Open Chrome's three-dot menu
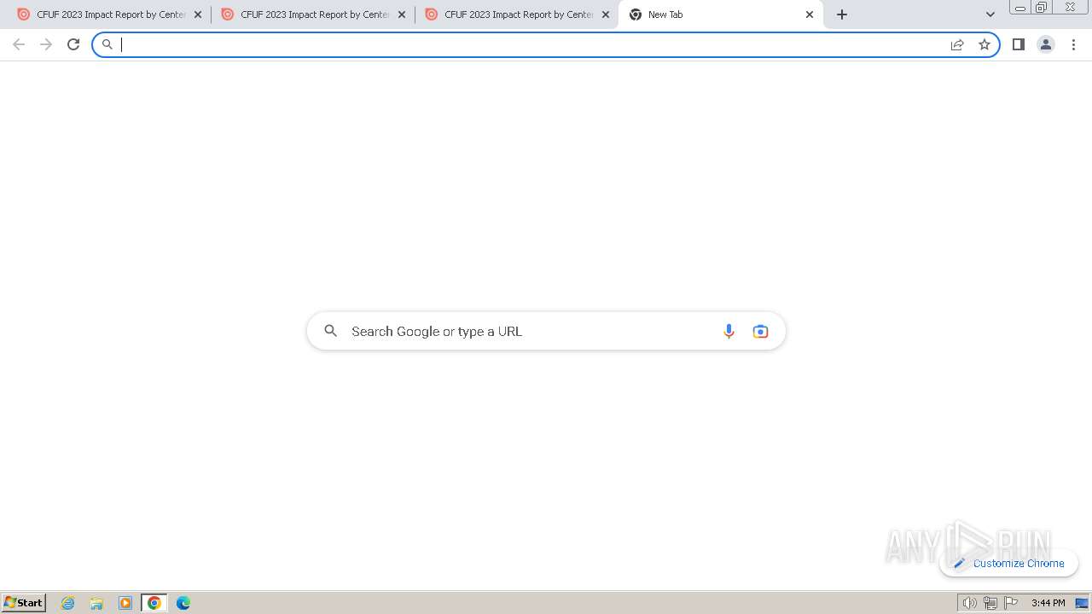 click(x=1073, y=44)
